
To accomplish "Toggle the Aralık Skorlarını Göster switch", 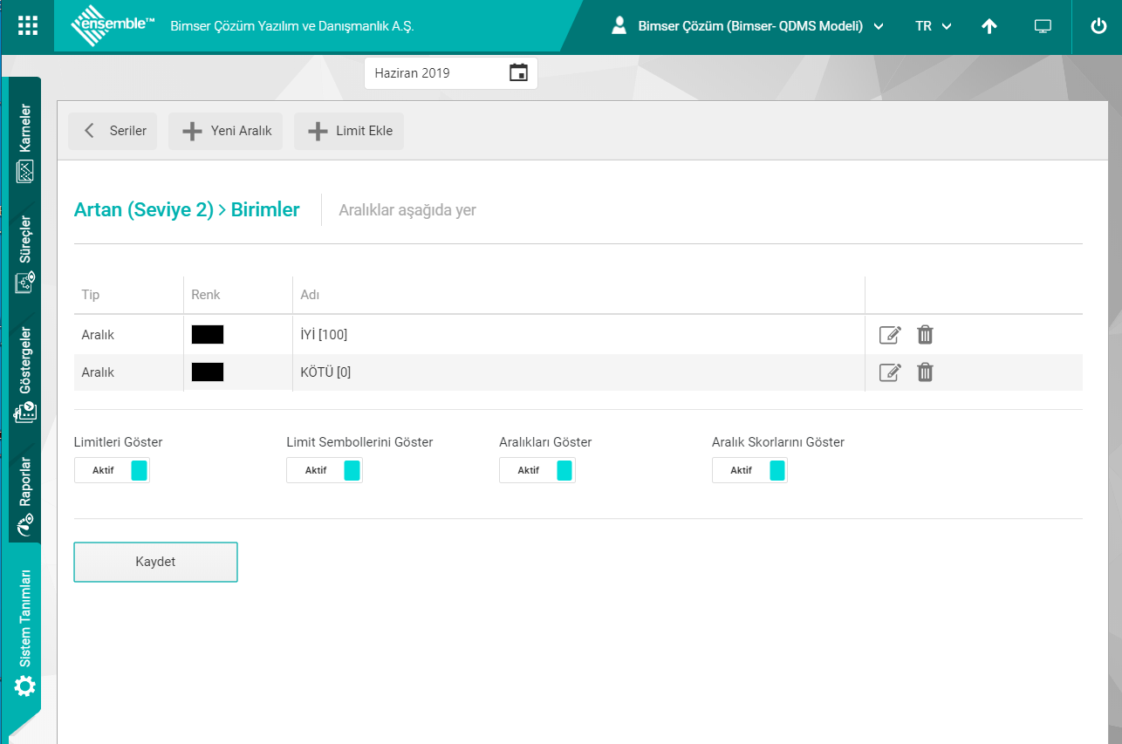I will pos(749,470).
